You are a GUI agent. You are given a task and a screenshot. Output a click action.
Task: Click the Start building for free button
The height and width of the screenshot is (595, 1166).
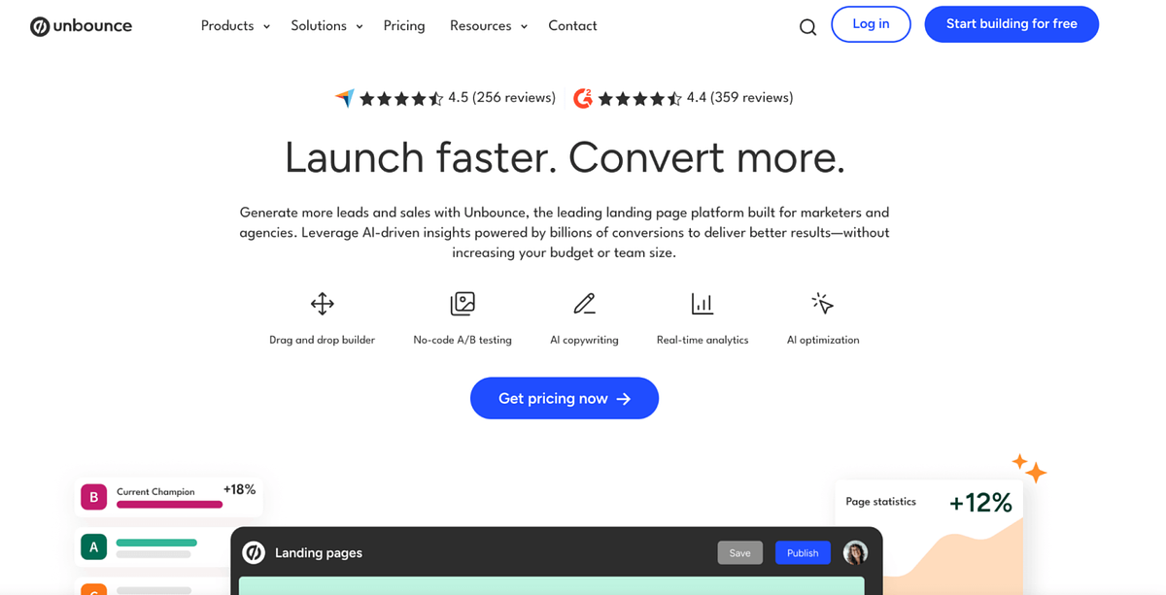[x=1012, y=24]
